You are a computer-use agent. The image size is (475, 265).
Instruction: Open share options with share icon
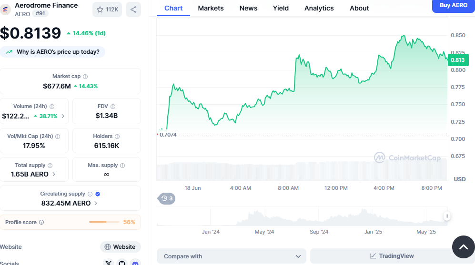pos(133,10)
